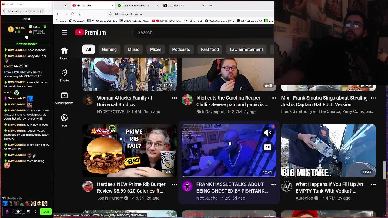Screen dimensions: 388x218
Task: Click nico_avchd channel avatar
Action: [x=187, y=186]
